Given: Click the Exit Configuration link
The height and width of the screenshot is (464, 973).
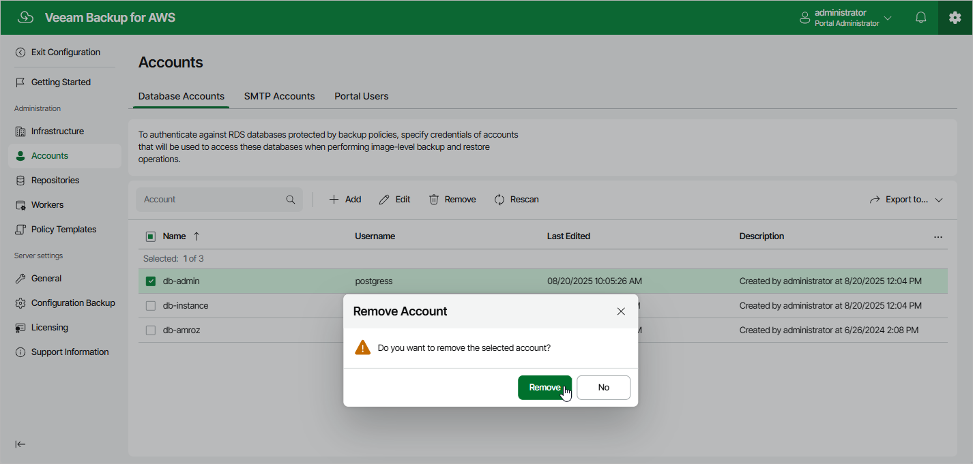Looking at the screenshot, I should point(66,52).
